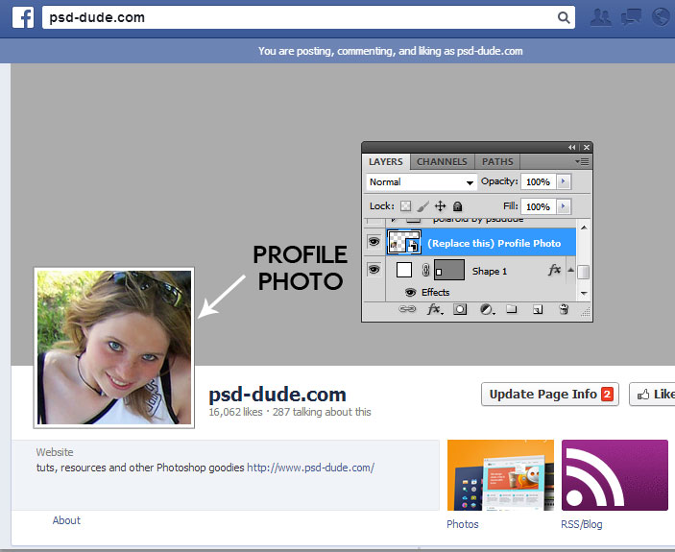The width and height of the screenshot is (675, 552).
Task: Open friend requests icon
Action: pos(600,17)
